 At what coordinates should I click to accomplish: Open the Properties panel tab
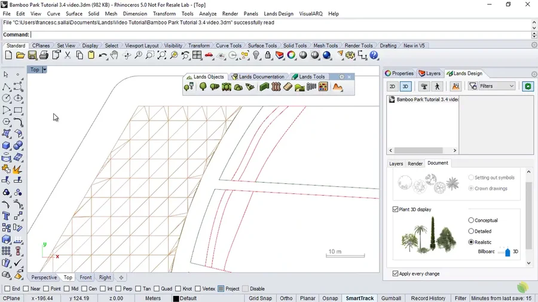point(399,73)
